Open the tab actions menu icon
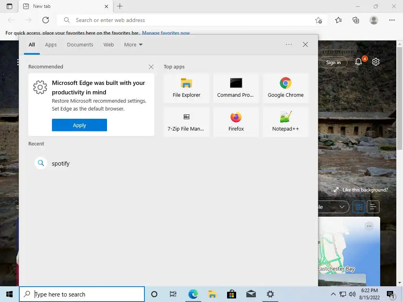Viewport: 403px width, 302px height. [x=9, y=6]
